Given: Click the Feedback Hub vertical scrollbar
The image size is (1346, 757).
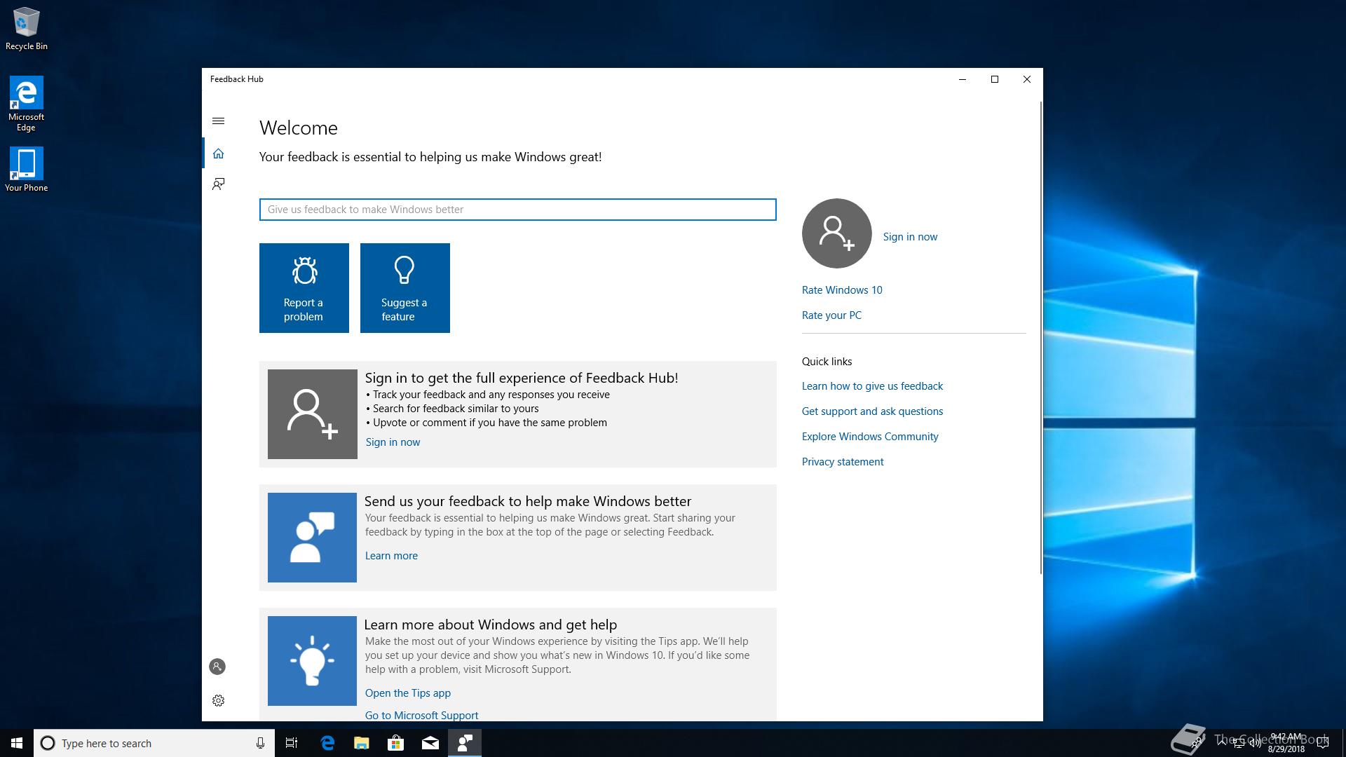Looking at the screenshot, I should coord(1040,338).
